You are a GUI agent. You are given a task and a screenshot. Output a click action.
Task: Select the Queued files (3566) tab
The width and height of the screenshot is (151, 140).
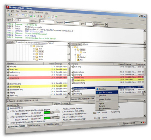[16, 126]
